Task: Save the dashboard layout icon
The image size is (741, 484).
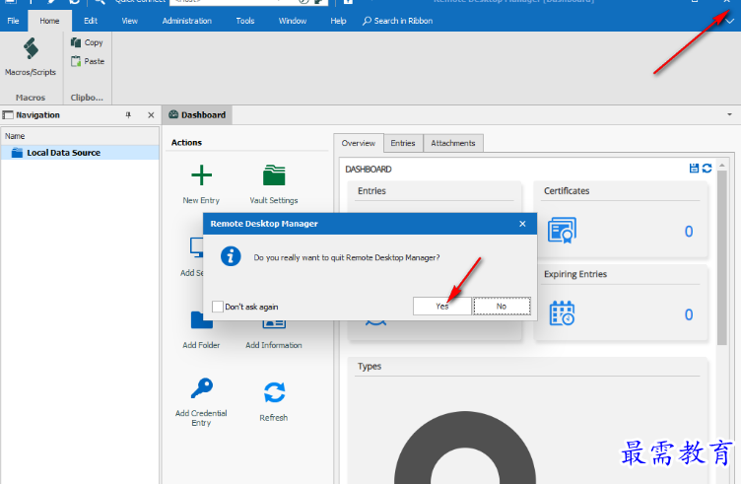Action: coord(694,168)
